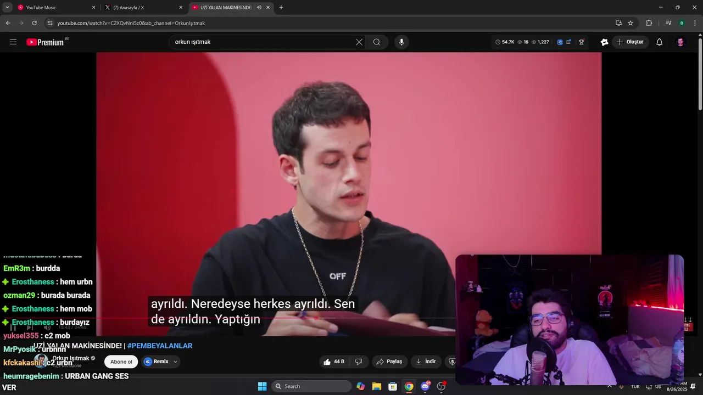This screenshot has height=395, width=703.
Task: Click the taskbar Search box
Action: click(x=311, y=386)
